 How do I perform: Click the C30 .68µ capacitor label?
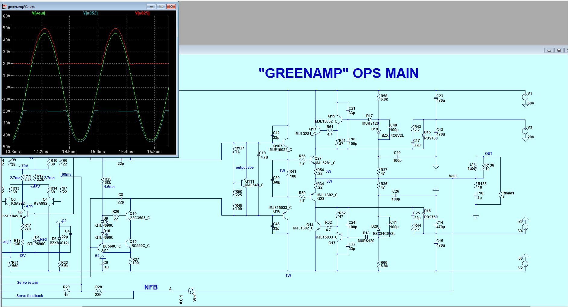click(x=276, y=180)
